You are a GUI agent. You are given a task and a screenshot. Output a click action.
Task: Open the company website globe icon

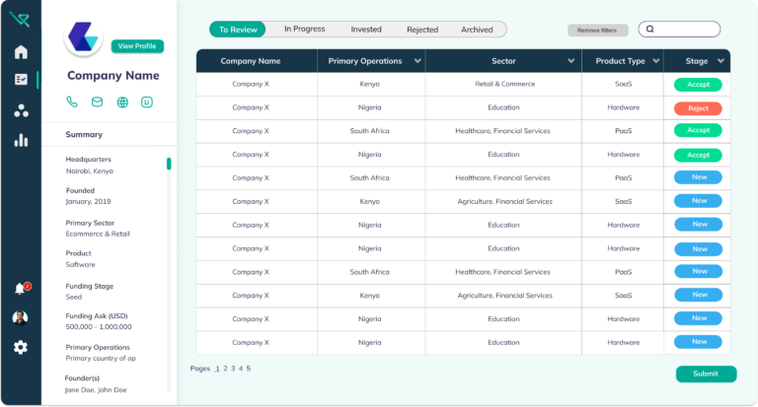[122, 102]
